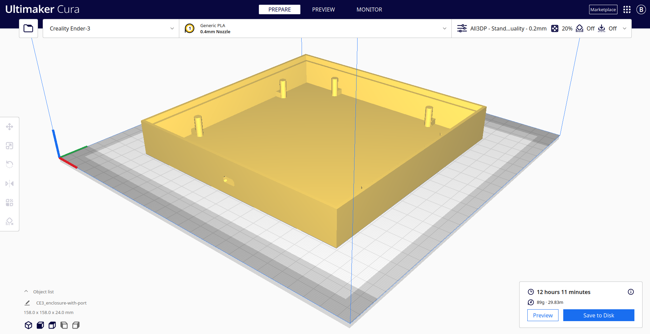Image resolution: width=650 pixels, height=334 pixels.
Task: Click the Preview button
Action: click(x=543, y=315)
